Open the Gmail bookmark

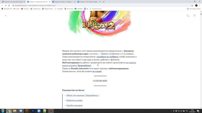16,9
